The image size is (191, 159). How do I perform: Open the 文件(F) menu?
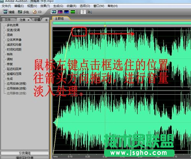(x=6, y=6)
